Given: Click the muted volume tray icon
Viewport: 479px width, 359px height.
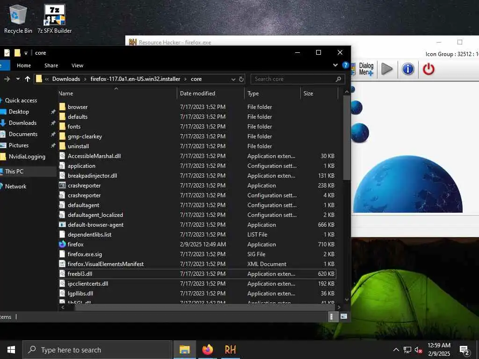Looking at the screenshot, I should [418, 350].
